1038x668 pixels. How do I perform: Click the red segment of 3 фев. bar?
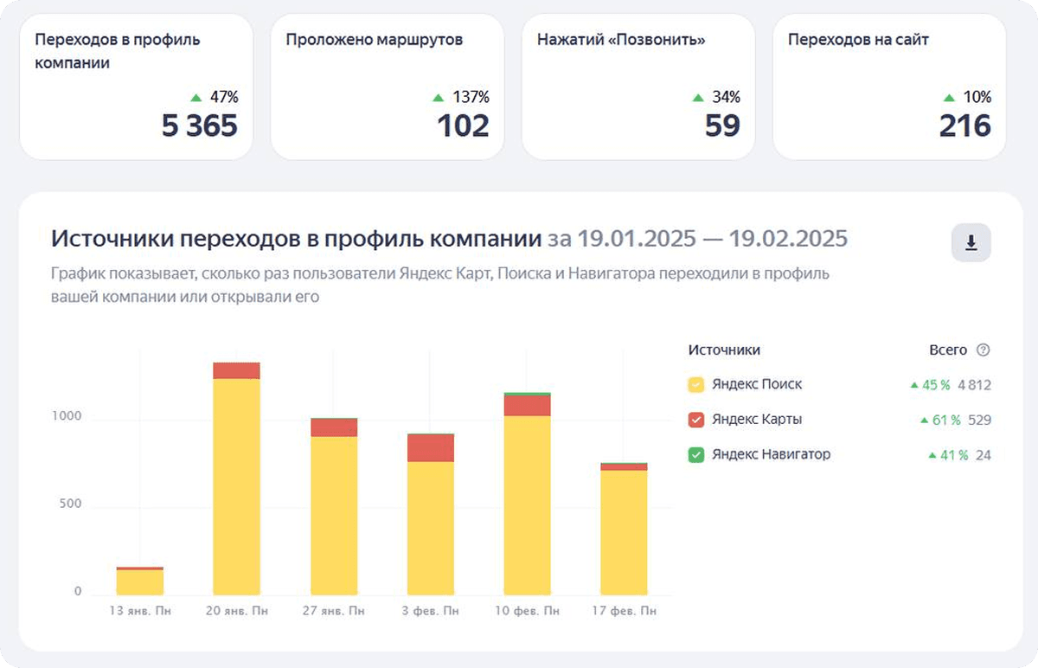430,448
